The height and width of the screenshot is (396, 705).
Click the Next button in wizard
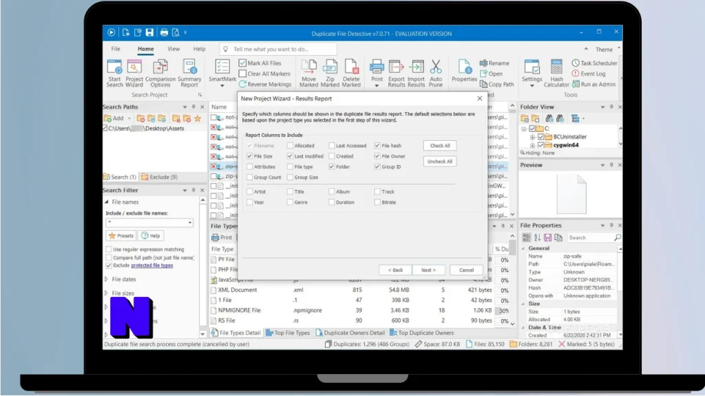tap(428, 269)
